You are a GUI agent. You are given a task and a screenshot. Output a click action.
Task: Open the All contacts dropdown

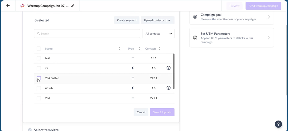tap(158, 33)
